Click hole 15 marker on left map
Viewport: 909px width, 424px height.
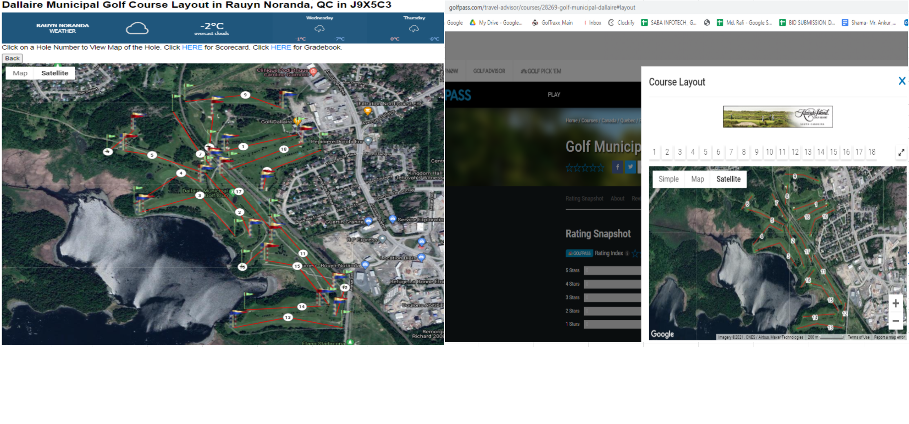click(x=297, y=266)
